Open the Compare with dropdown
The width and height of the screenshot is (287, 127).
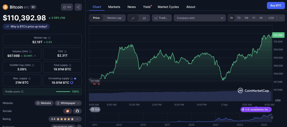(x=200, y=18)
